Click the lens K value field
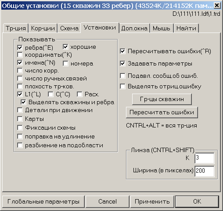223x211 pixels. [x=205, y=158]
